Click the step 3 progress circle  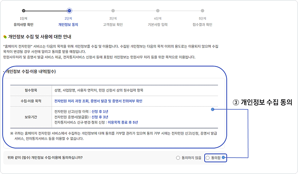(x=113, y=11)
